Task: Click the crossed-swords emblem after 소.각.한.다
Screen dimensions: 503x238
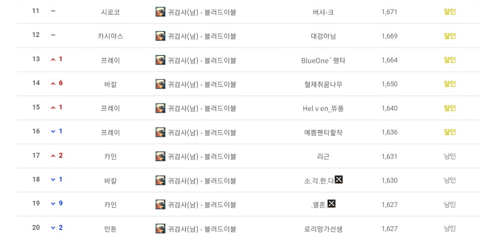Action: [x=339, y=179]
